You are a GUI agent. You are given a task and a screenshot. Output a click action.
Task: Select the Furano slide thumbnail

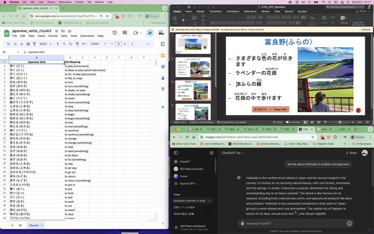(x=193, y=90)
